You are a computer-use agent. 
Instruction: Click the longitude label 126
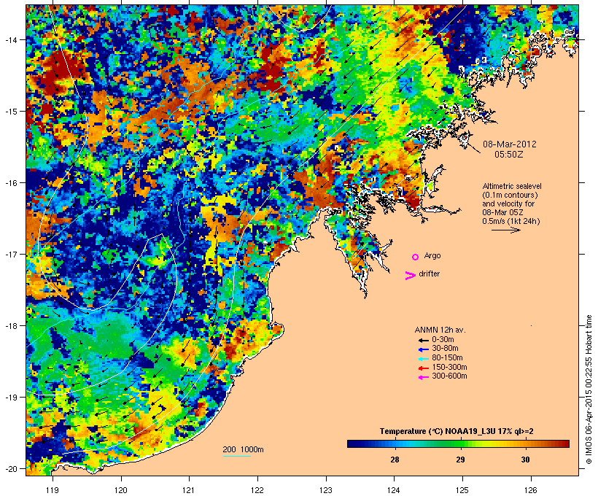pos(531,490)
